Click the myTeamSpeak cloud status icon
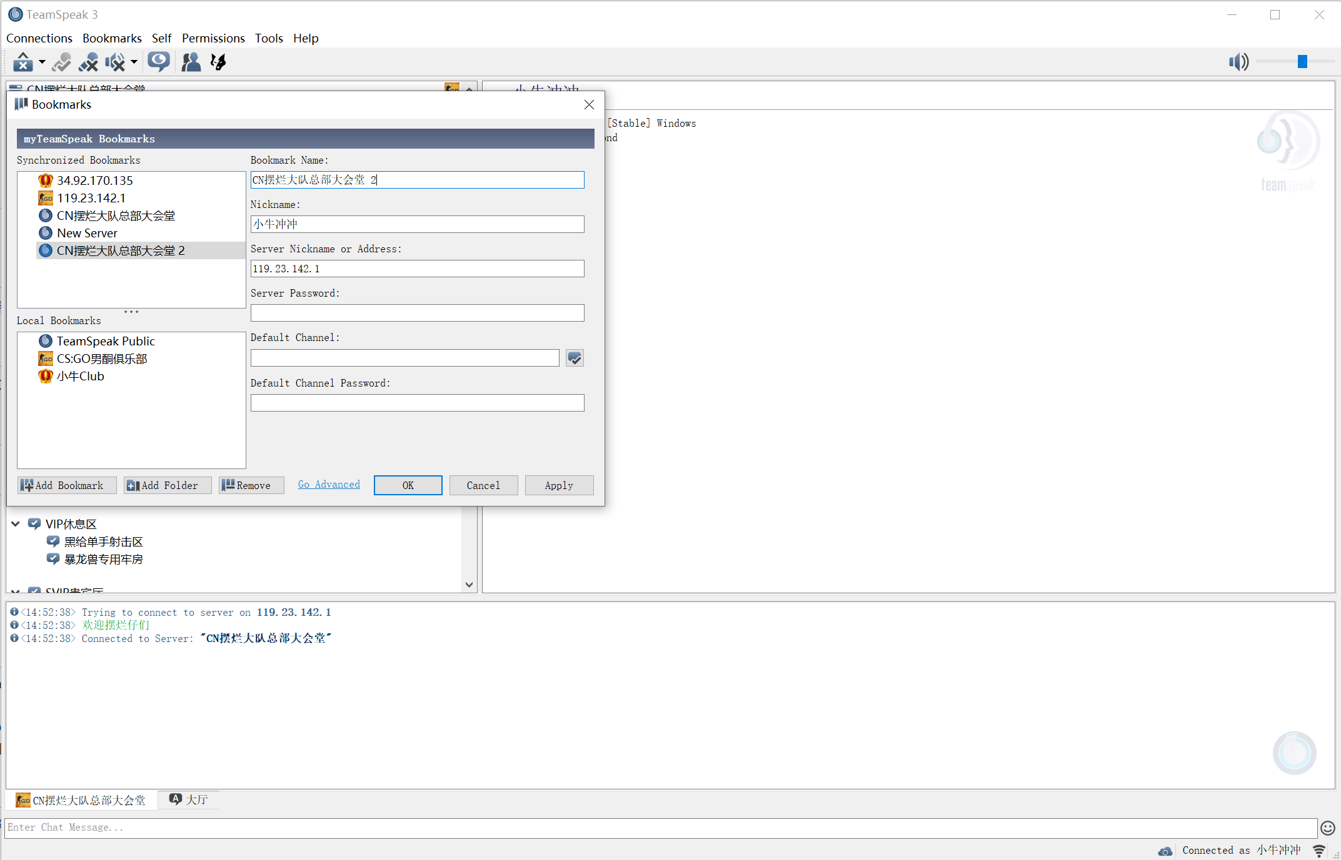The width and height of the screenshot is (1341, 860). pyautogui.click(x=1165, y=851)
